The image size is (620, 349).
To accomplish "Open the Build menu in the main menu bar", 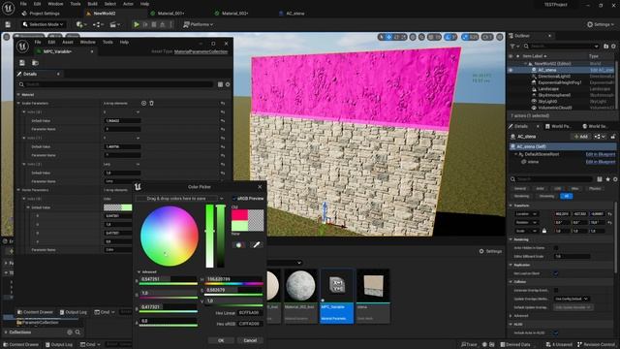I will (x=93, y=4).
